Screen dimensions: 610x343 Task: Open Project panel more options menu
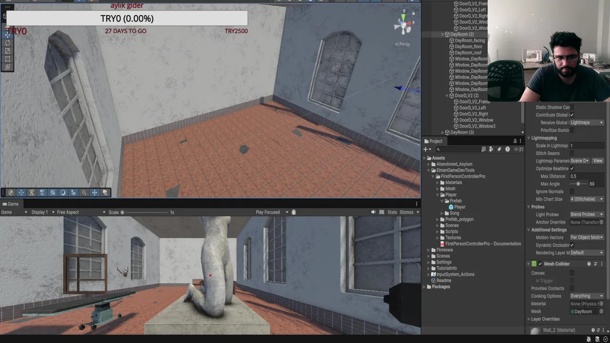[x=521, y=141]
